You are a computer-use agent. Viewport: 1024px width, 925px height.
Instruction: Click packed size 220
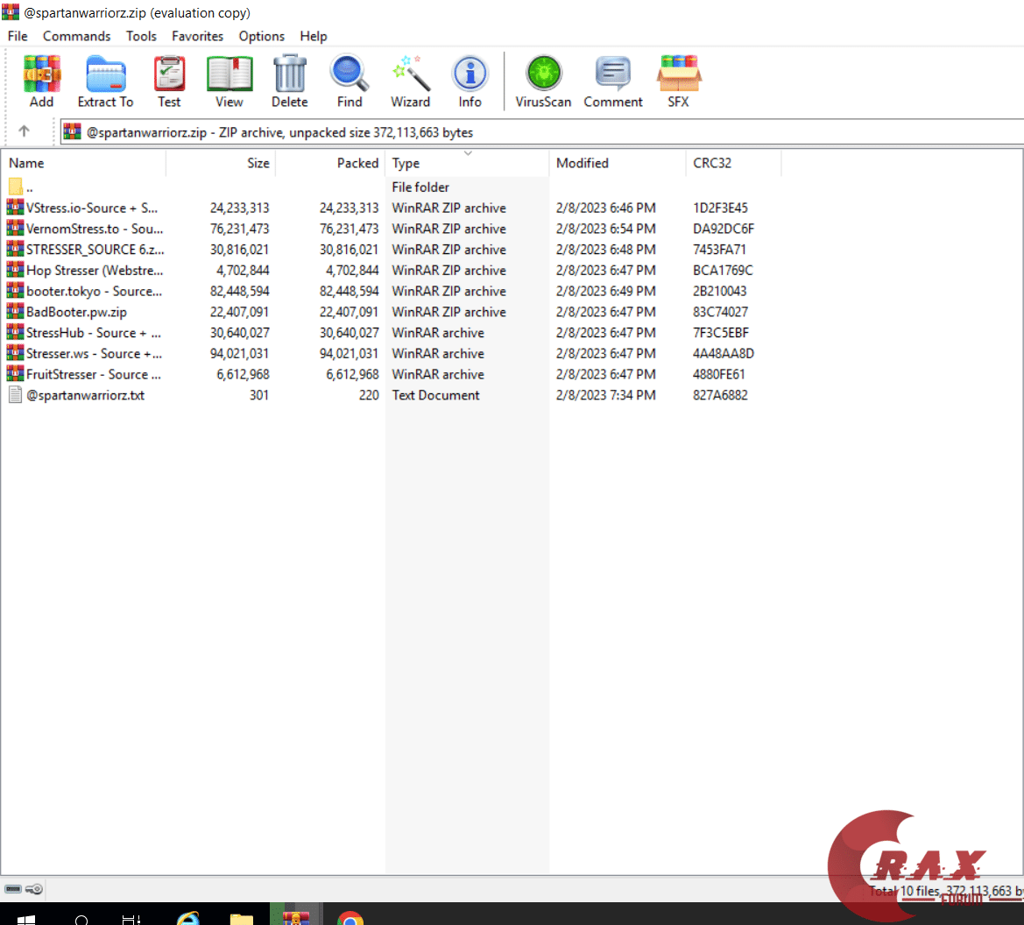[369, 395]
